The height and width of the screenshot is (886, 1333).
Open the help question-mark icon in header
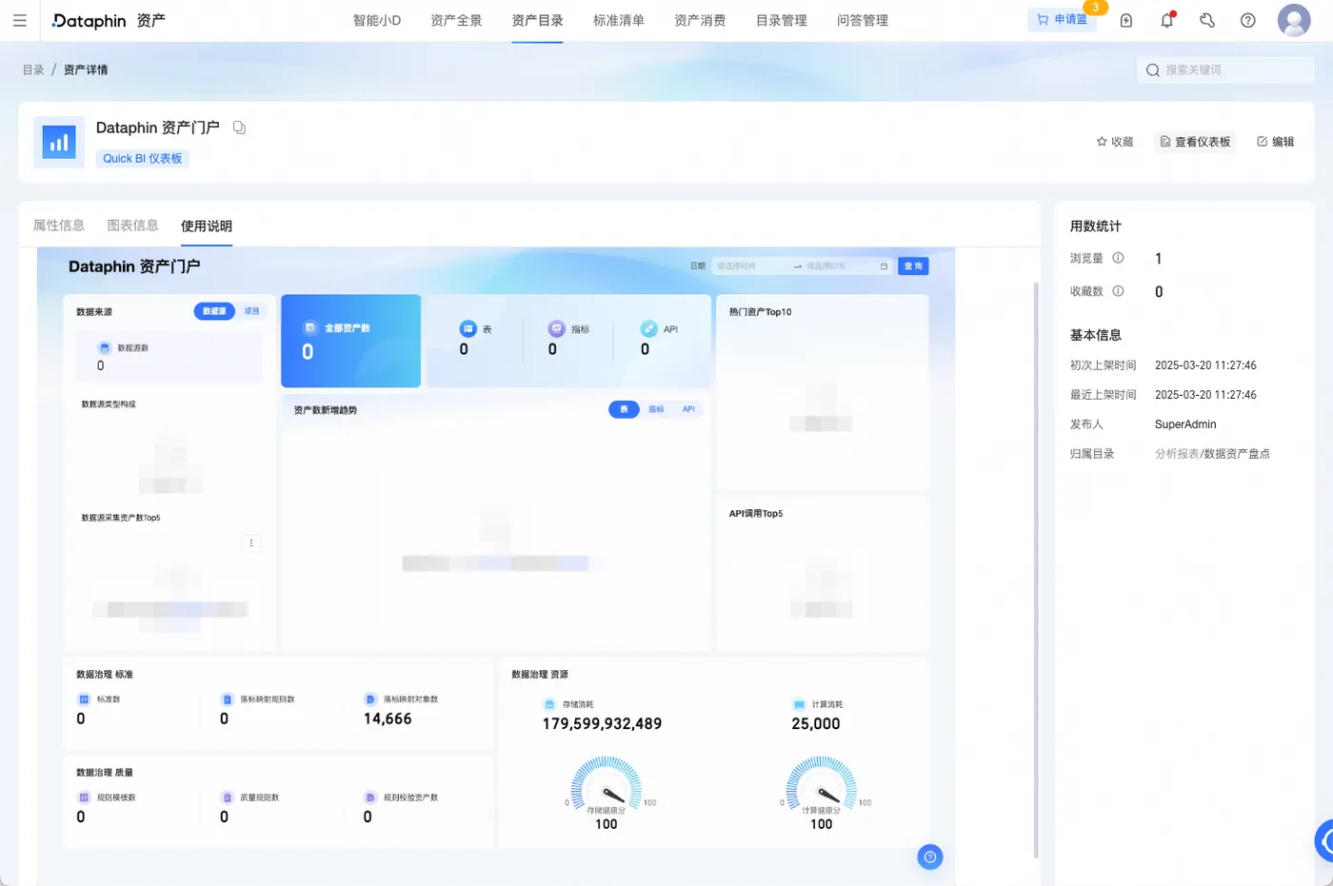(1248, 20)
